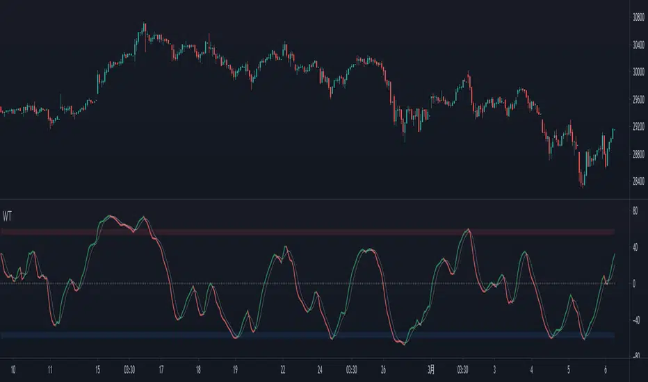
Task: Click the 40 level on WT scale
Action: tap(635, 247)
